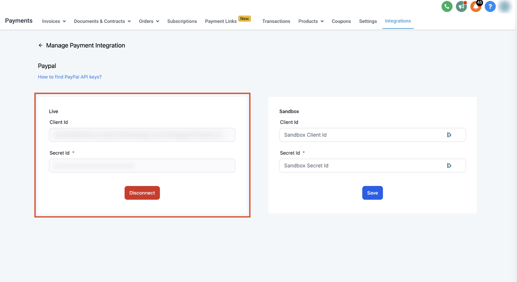Click the 'New' badge on Payment Links
This screenshot has height=282, width=517.
[244, 19]
